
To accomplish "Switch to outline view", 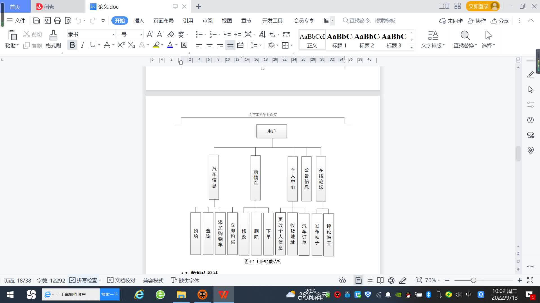I will pyautogui.click(x=370, y=280).
